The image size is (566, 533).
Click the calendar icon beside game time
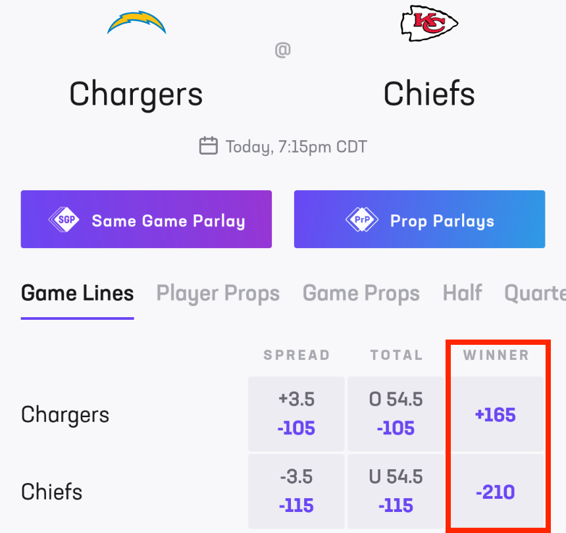(208, 145)
